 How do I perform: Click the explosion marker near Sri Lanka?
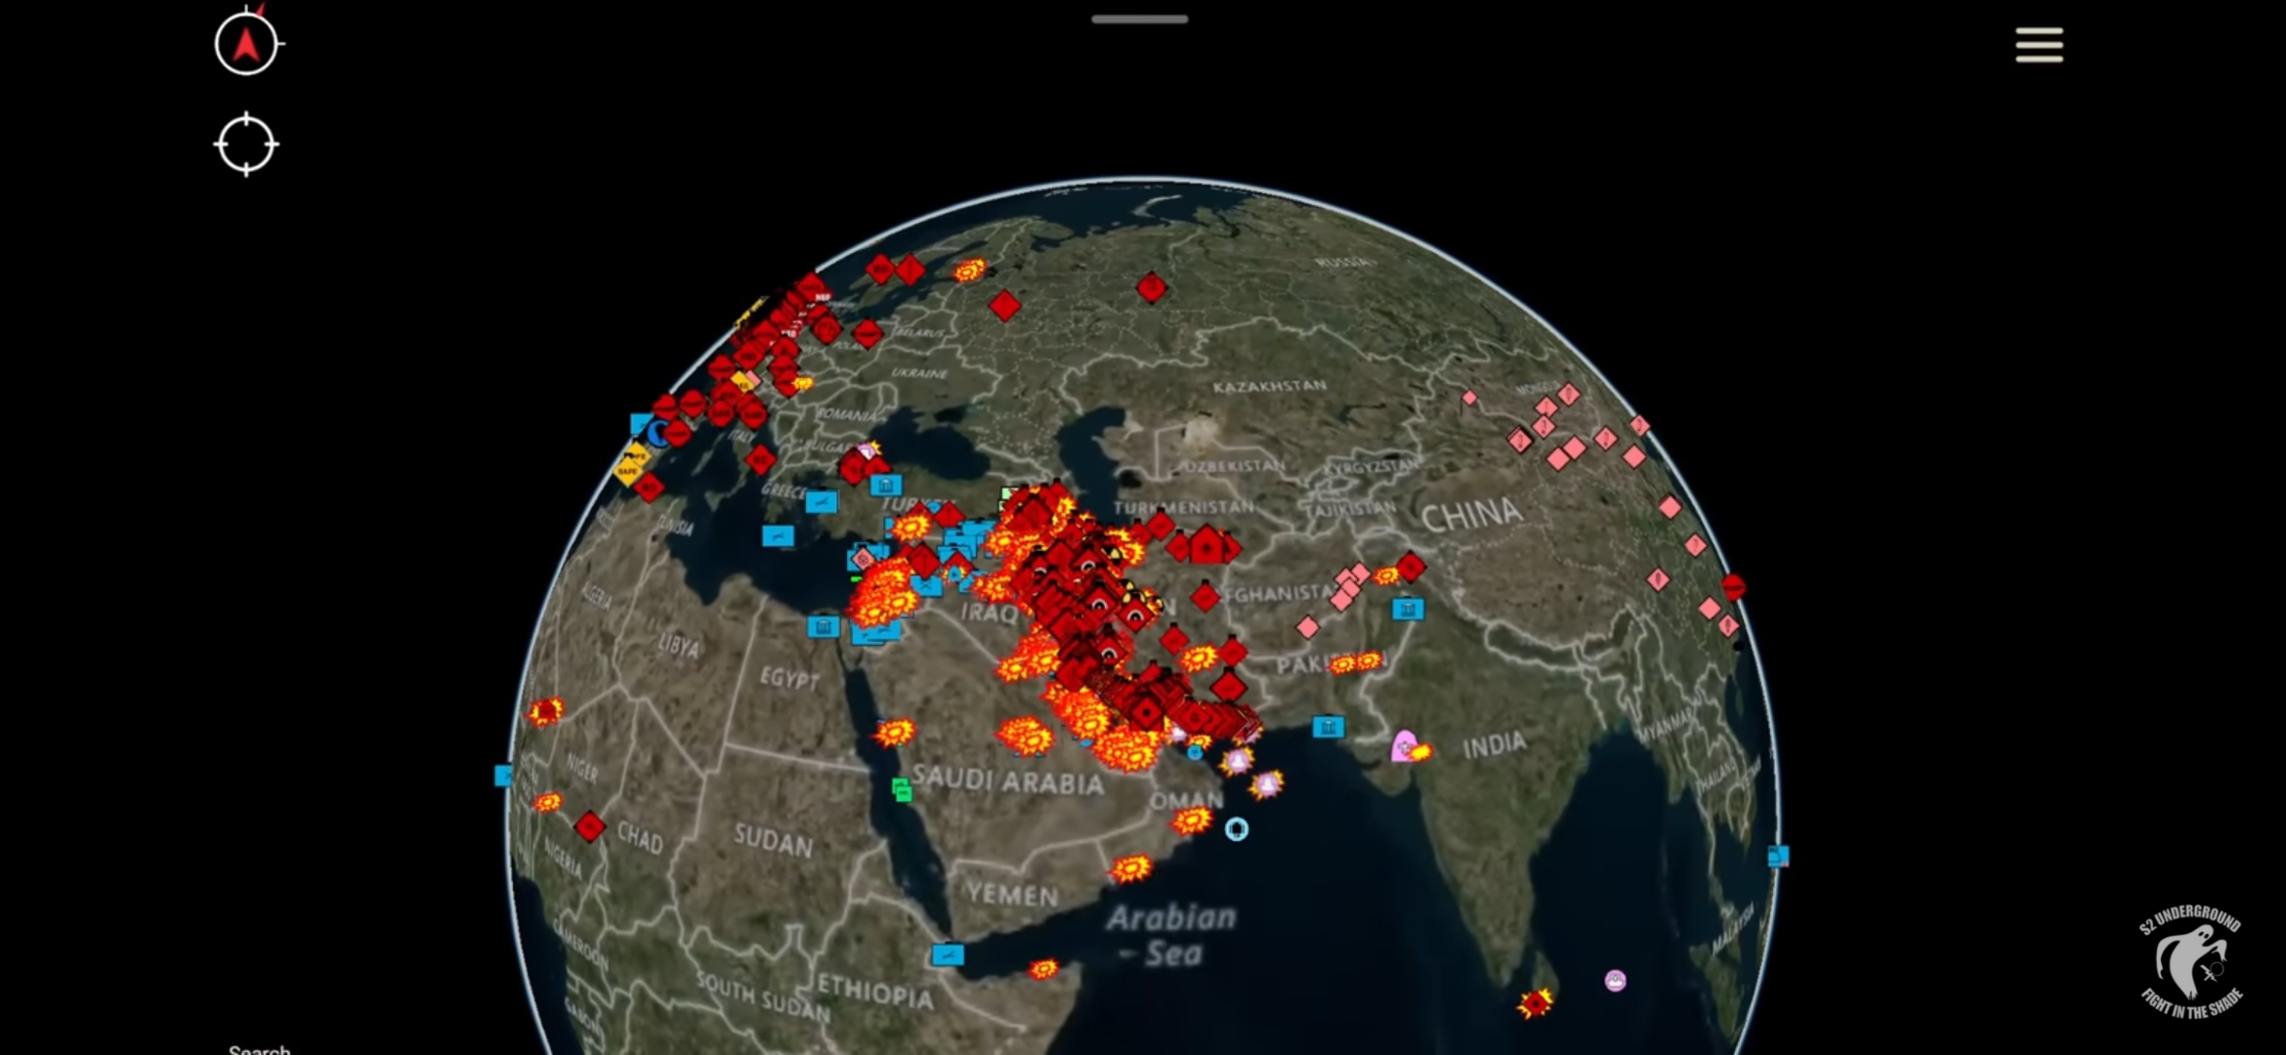(x=1534, y=1003)
